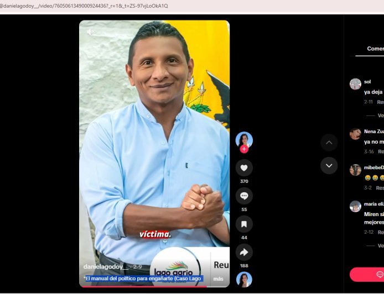Viewport: 384px width, 294px height.
Task: Open sol's commenter avatar
Action: pos(355,84)
